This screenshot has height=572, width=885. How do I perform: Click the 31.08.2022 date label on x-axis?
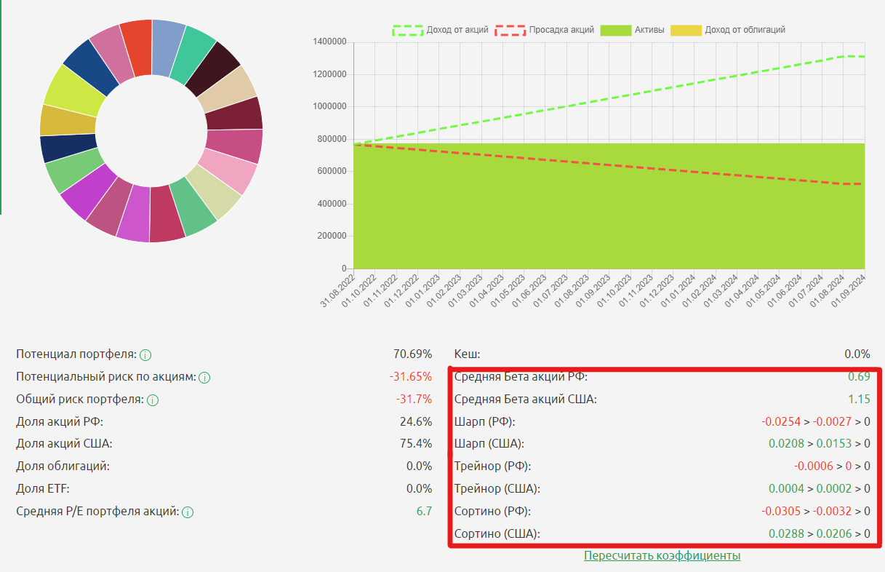(x=340, y=291)
